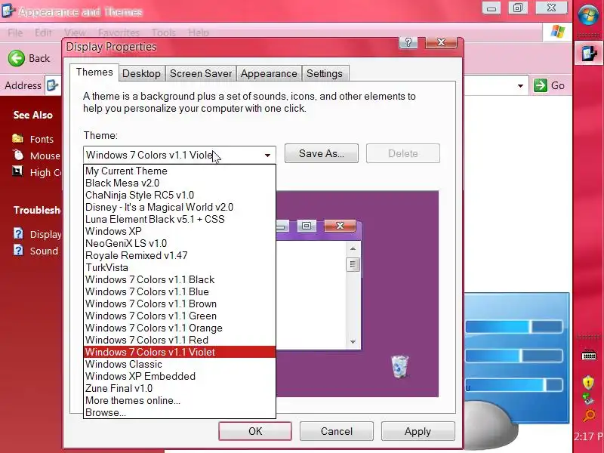Click the OK button

coord(255,431)
